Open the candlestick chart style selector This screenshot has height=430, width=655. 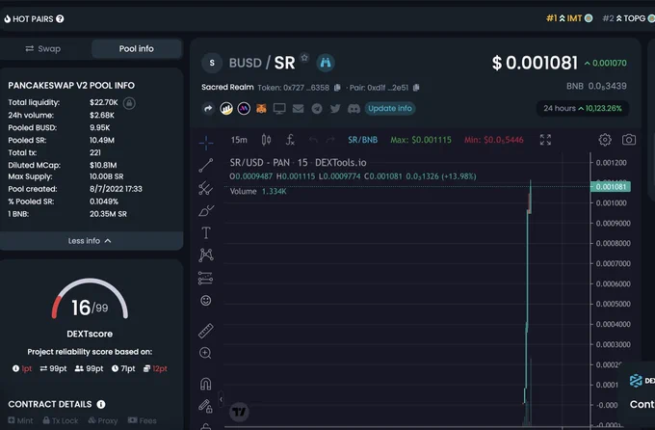266,140
